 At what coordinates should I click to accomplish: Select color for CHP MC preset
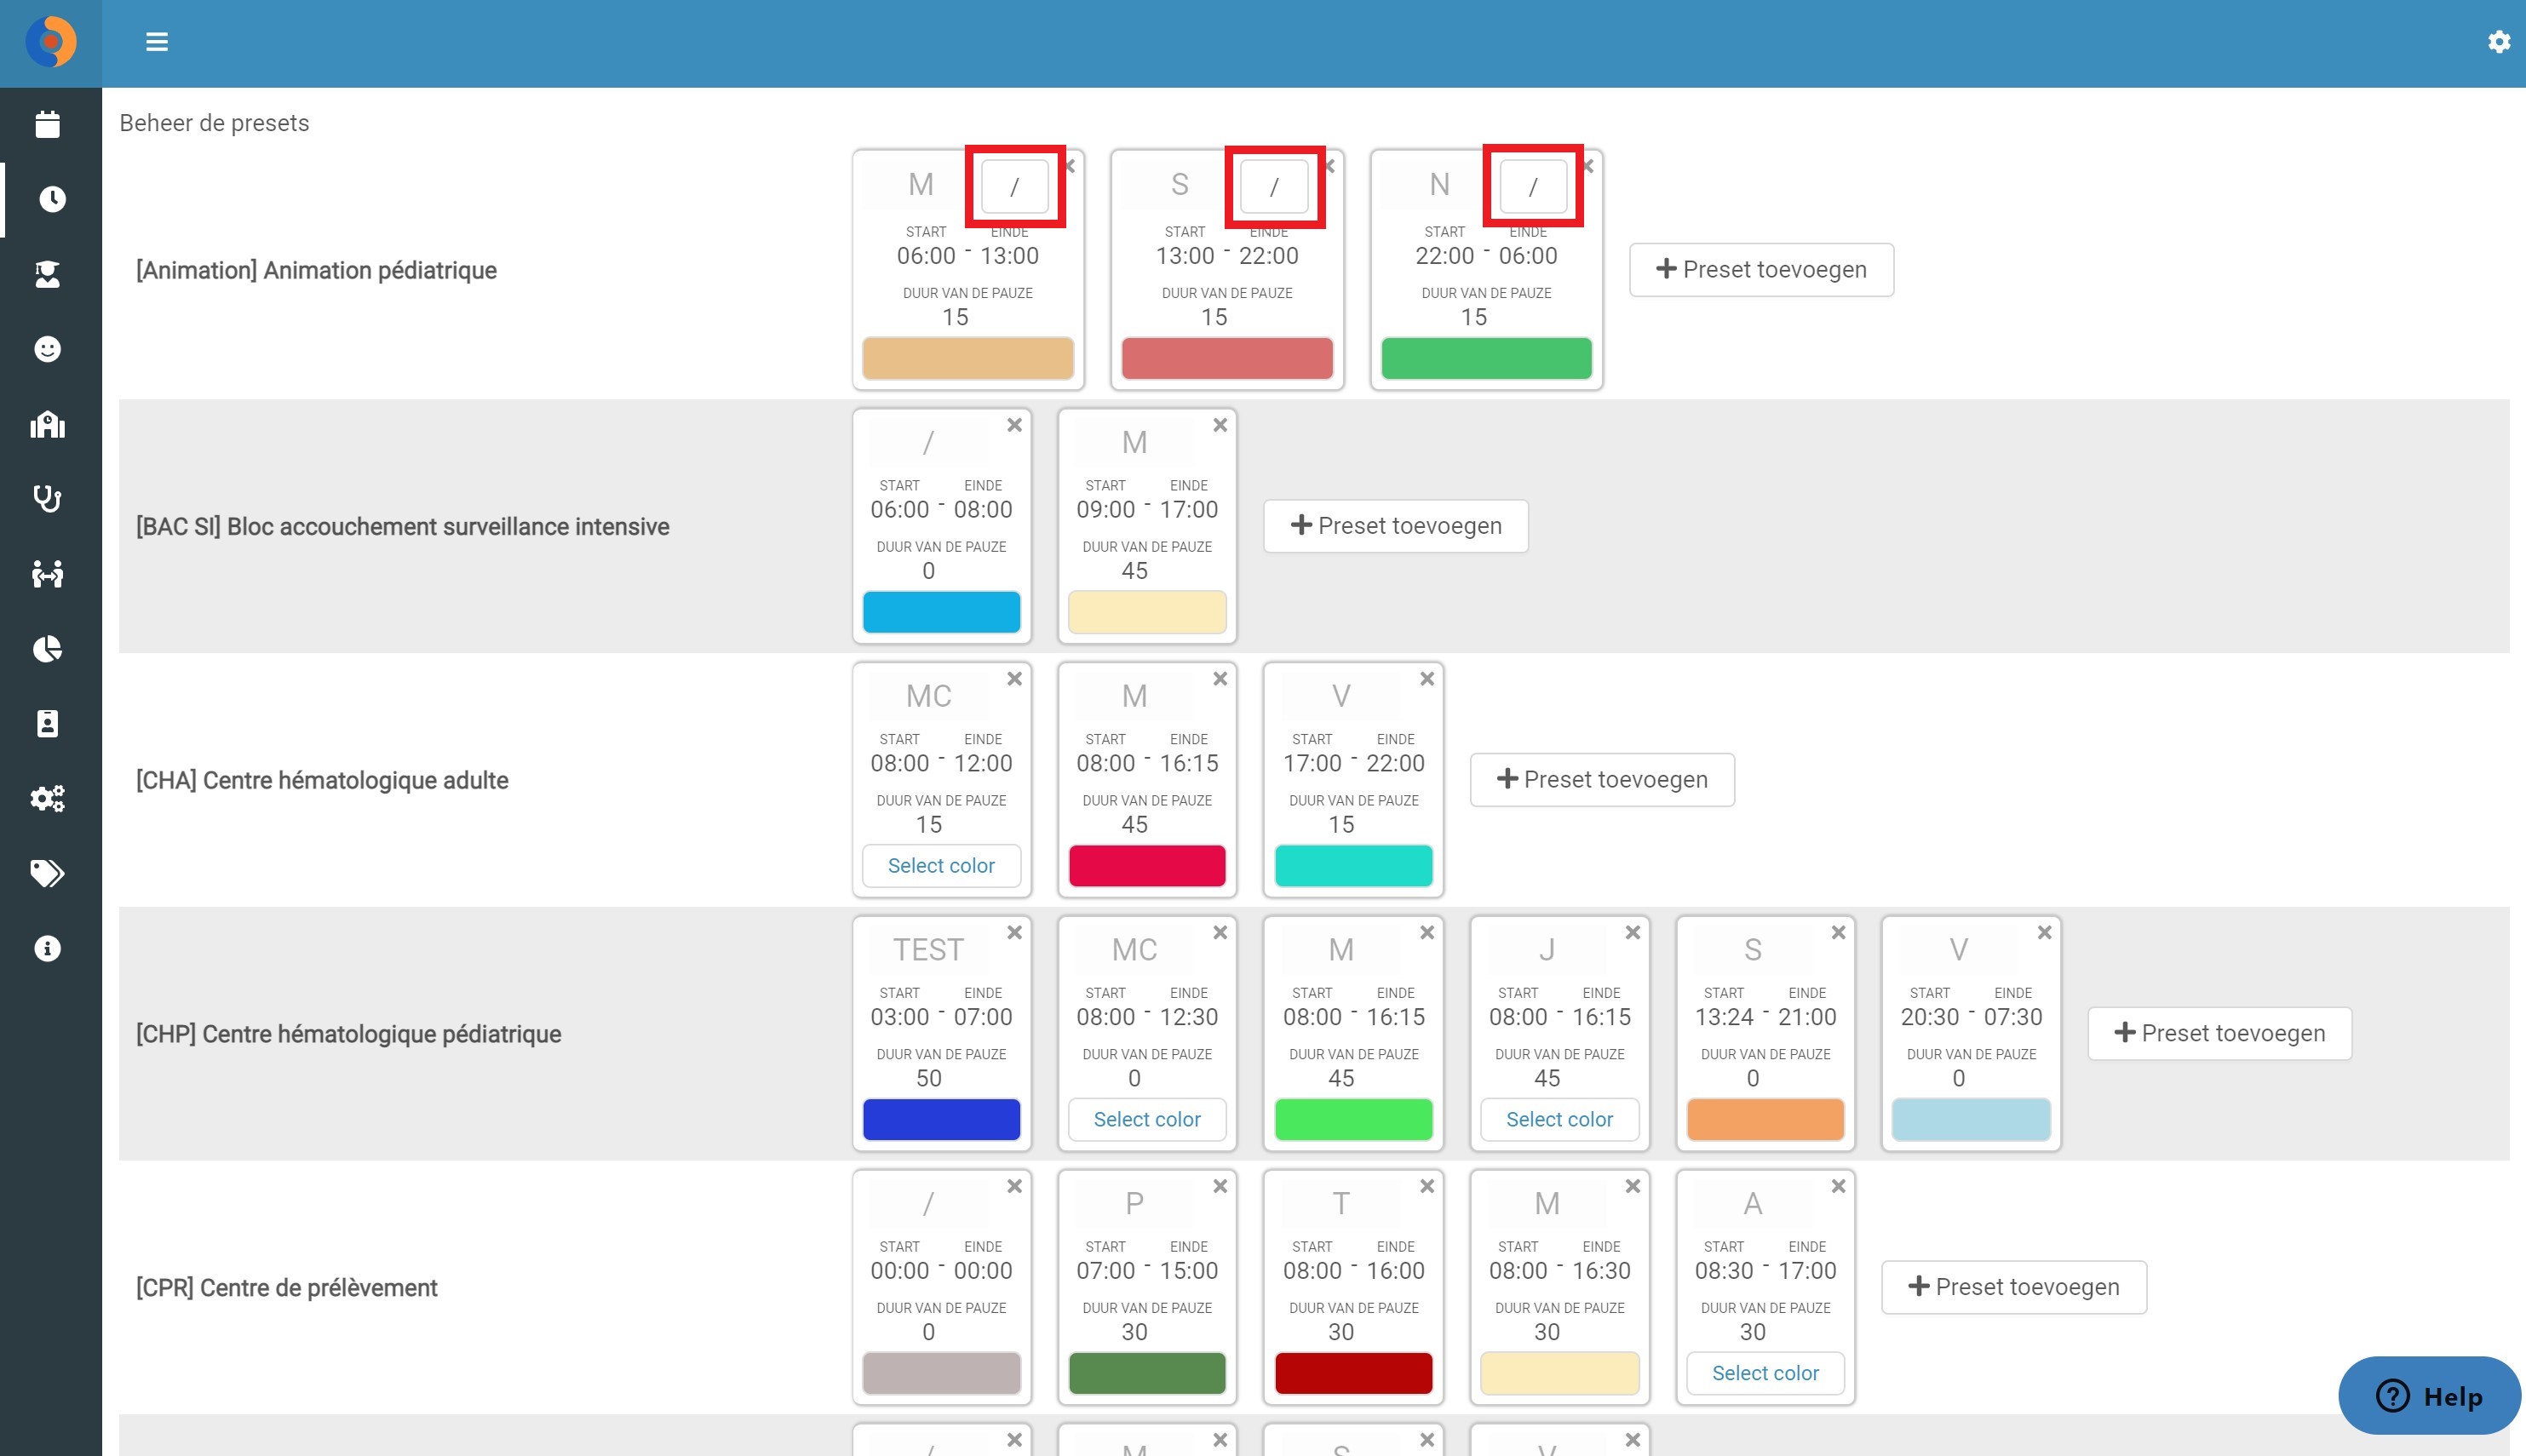(1147, 1119)
